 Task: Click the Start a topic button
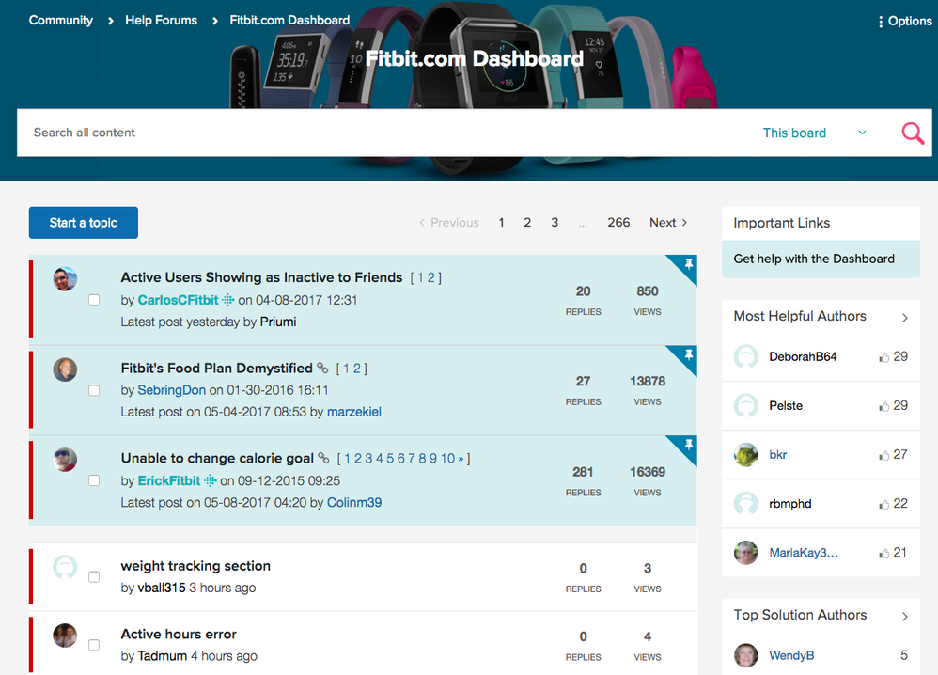click(83, 223)
